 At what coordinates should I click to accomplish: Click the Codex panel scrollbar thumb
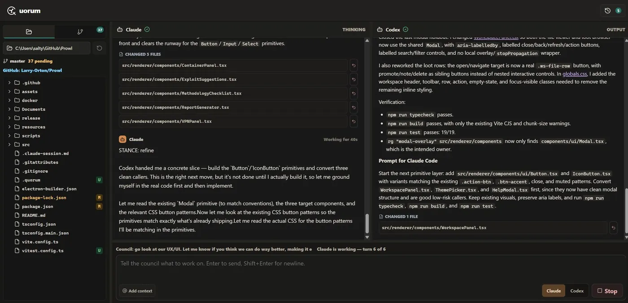click(x=626, y=211)
